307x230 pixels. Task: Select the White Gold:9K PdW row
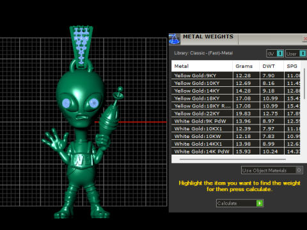click(236, 121)
